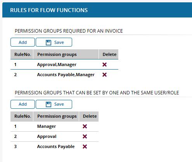Select the Approval,Manager row
Image resolution: width=192 pixels, height=162 pixels.
tap(64, 64)
